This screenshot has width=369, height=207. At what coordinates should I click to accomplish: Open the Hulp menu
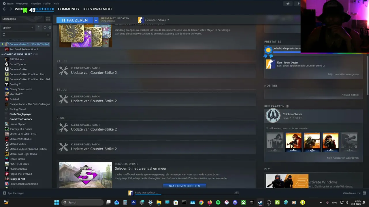click(56, 3)
